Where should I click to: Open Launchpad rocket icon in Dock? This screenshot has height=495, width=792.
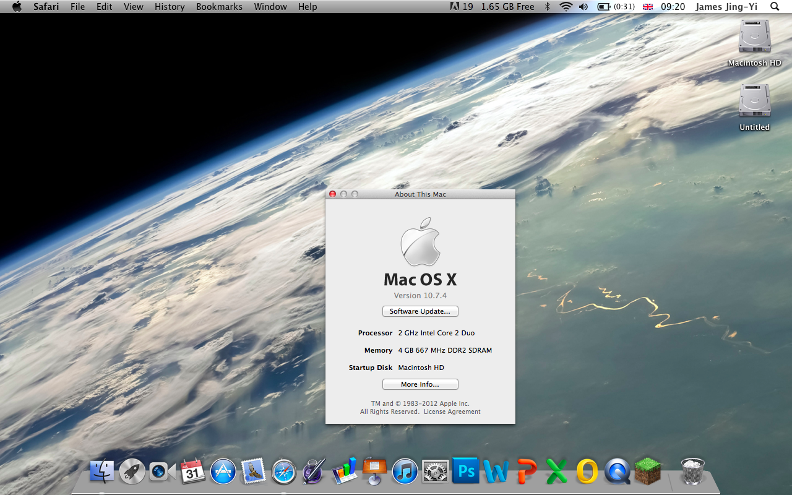tap(132, 471)
